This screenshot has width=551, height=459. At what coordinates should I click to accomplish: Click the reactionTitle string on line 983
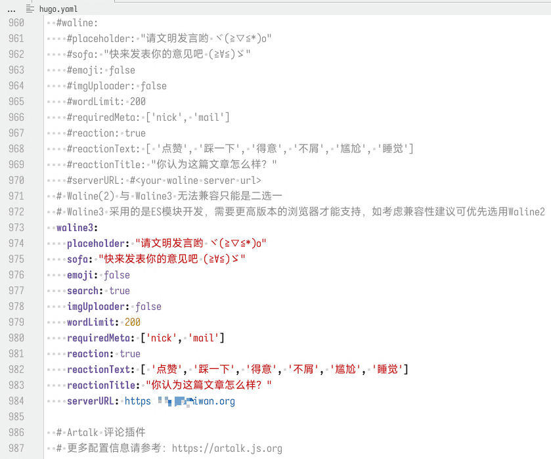(x=208, y=385)
